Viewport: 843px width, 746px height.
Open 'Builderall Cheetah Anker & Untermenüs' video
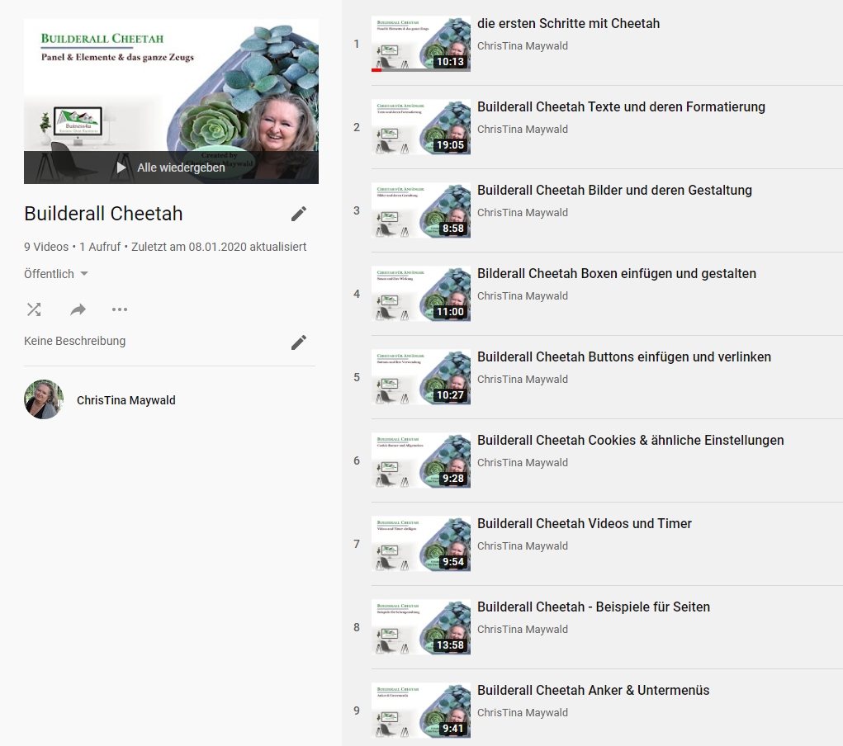point(593,691)
